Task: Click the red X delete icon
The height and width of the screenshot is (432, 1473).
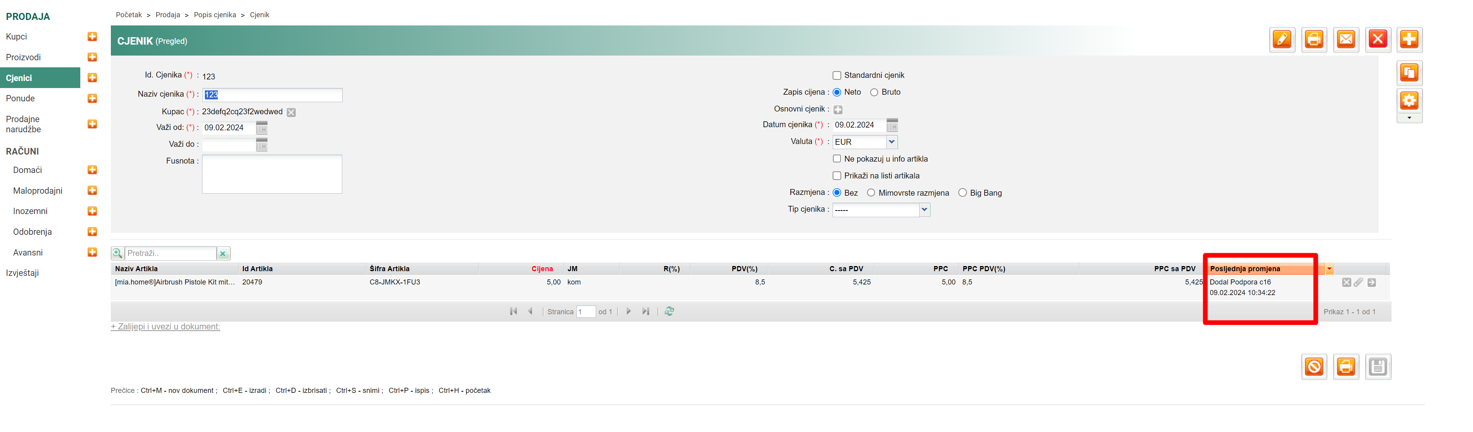Action: click(1377, 40)
